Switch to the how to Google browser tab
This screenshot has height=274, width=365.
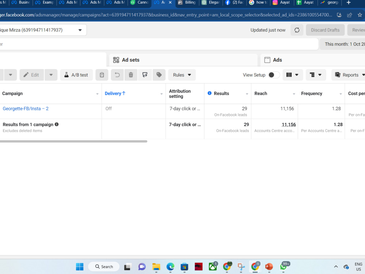[x=258, y=3]
